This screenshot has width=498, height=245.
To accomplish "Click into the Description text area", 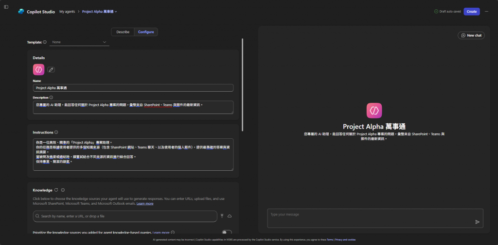I will pyautogui.click(x=133, y=107).
